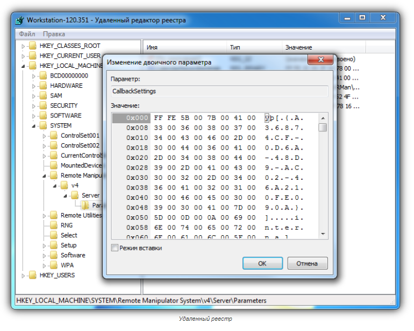Screen dimensions: 414x331
Task: Expand the HKEY_USERS tree node
Action: point(23,276)
